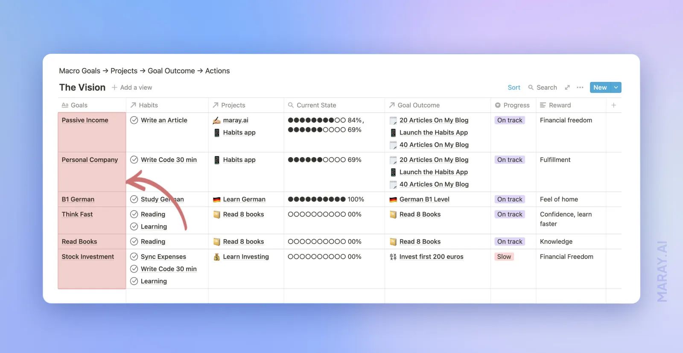The image size is (683, 353).
Task: Open the Passive Income goal page
Action: 85,120
